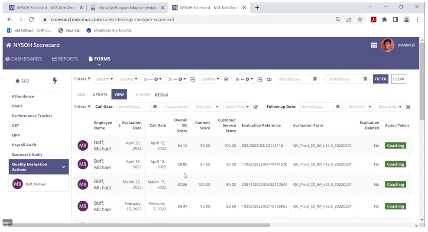The image size is (428, 232).
Task: Click the share page icon in address bar
Action: click(349, 19)
